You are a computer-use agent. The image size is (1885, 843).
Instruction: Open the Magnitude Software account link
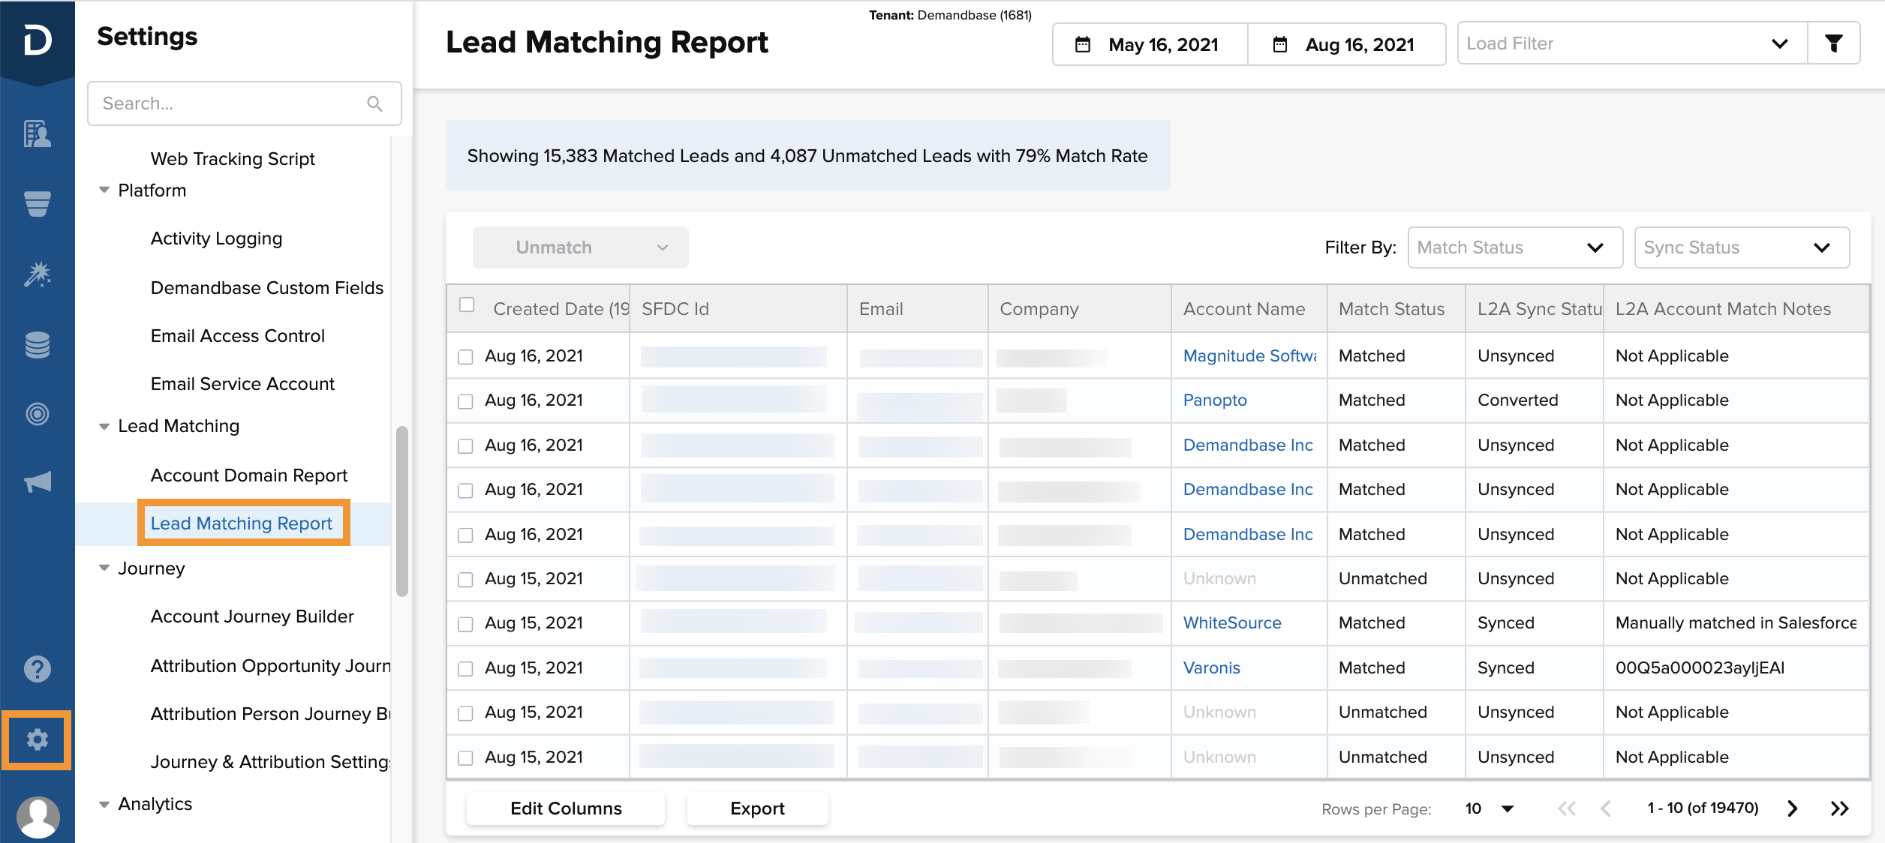1249,356
